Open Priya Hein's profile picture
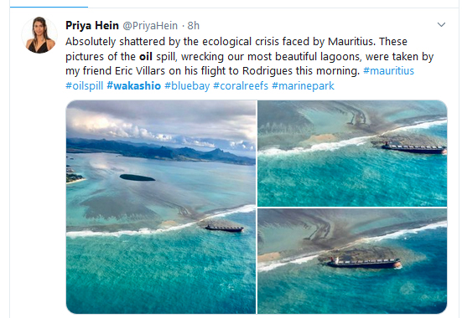Image resolution: width=462 pixels, height=318 pixels. point(39,35)
